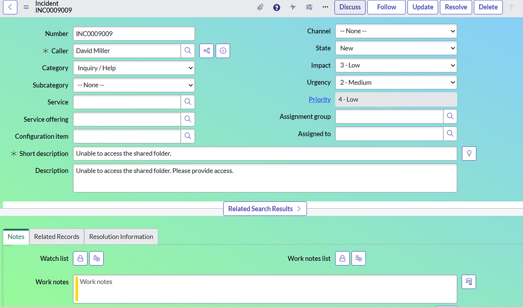The height and width of the screenshot is (307, 523).
Task: Add a user to the Work notes list
Action: pyautogui.click(x=358, y=258)
